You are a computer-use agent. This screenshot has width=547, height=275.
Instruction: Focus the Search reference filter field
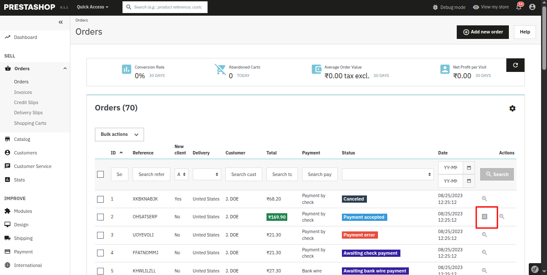click(151, 174)
